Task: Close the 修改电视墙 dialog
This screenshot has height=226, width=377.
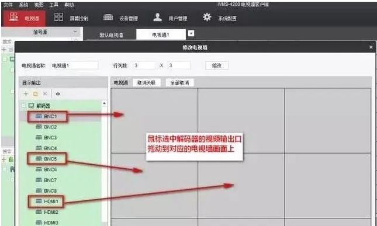Action: [x=371, y=47]
